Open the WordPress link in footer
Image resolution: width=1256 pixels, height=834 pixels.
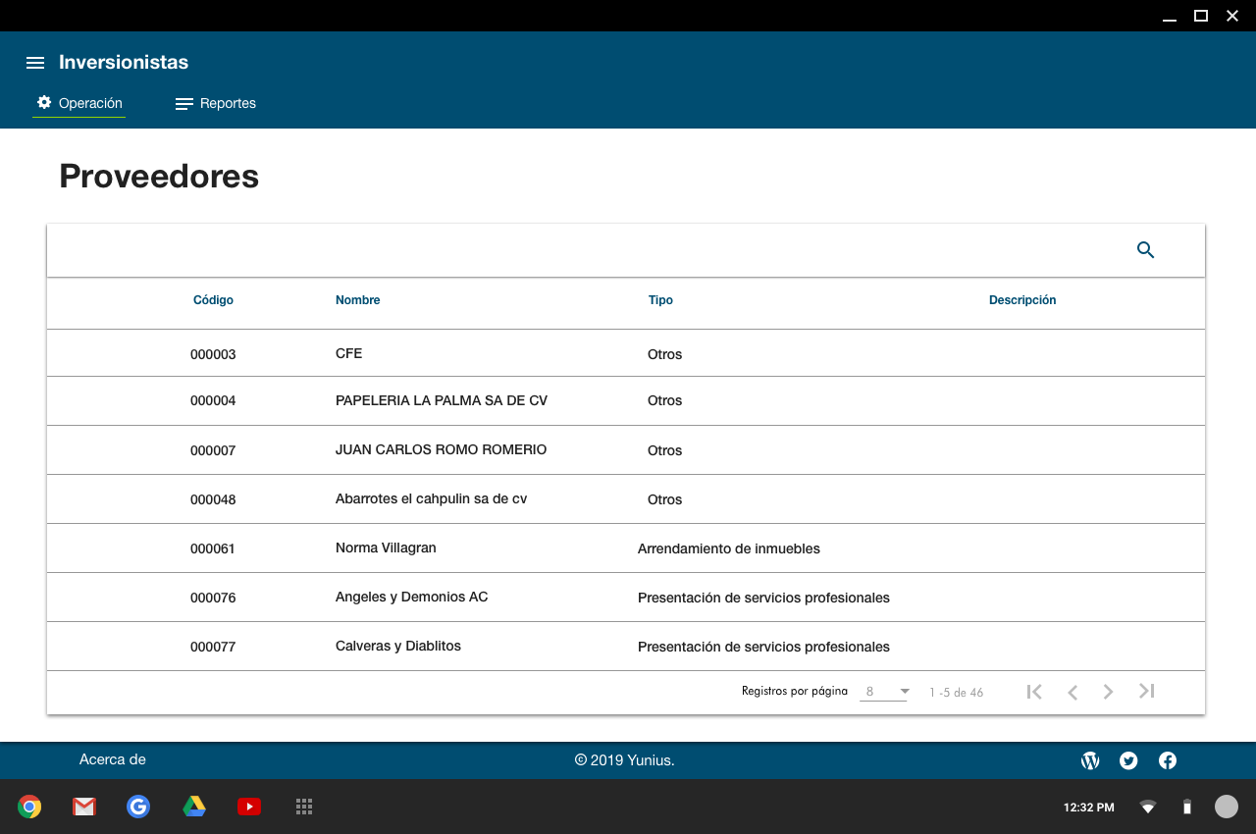tap(1090, 760)
